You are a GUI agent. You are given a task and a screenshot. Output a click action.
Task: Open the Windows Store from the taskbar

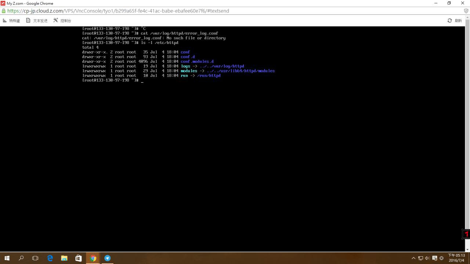point(79,258)
